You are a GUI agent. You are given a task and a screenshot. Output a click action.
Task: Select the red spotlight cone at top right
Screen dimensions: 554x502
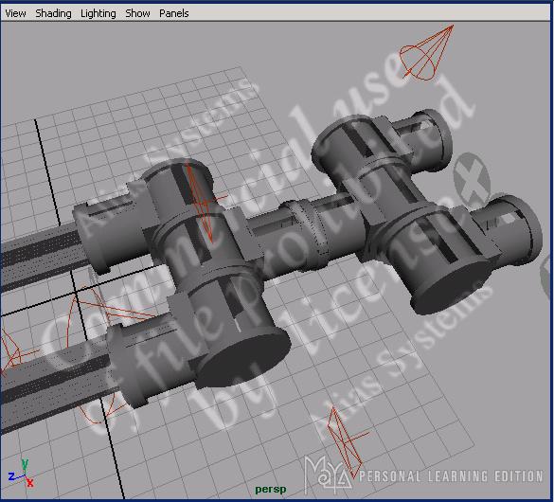(x=426, y=52)
